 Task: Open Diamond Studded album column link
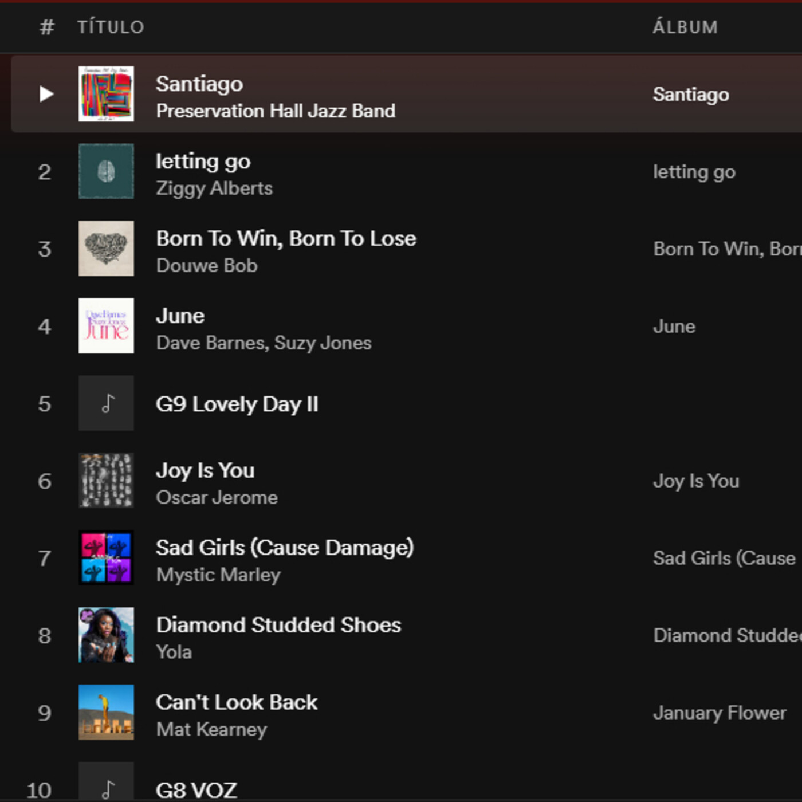(x=728, y=636)
